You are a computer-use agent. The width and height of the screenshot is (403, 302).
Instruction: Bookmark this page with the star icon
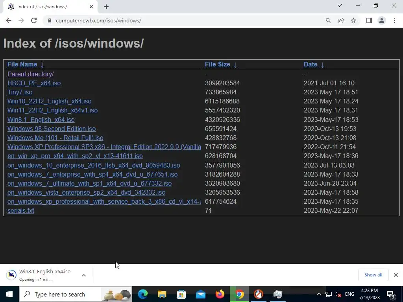coord(353,20)
